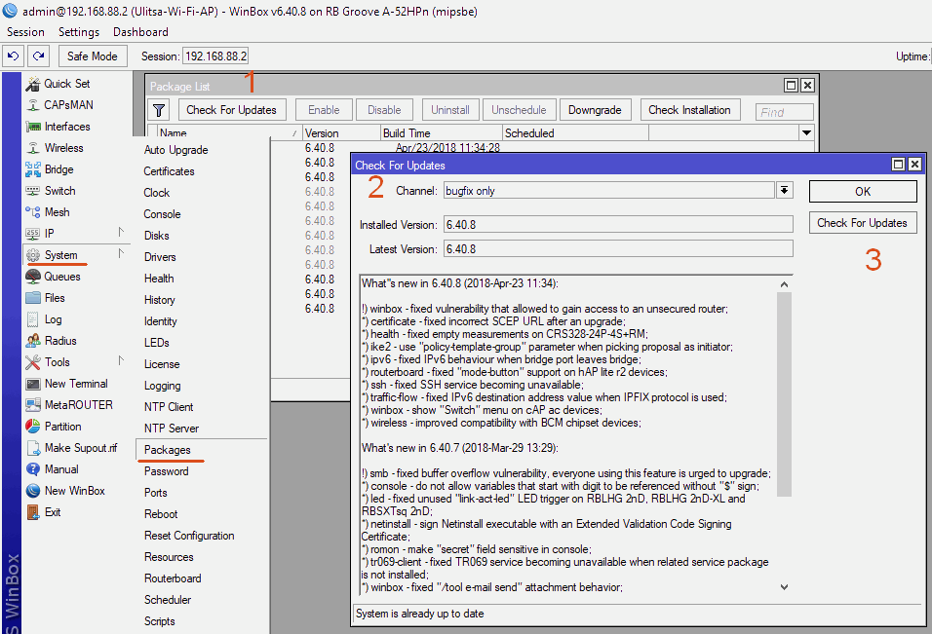Click the Downgrade button
The image size is (932, 634).
click(595, 110)
